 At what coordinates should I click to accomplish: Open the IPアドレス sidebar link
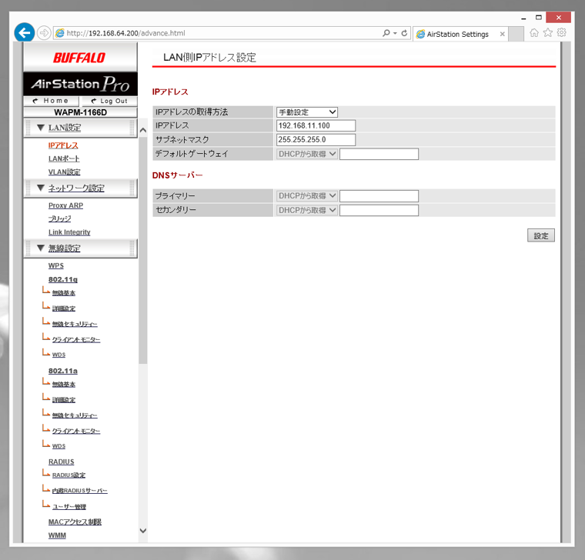click(63, 145)
